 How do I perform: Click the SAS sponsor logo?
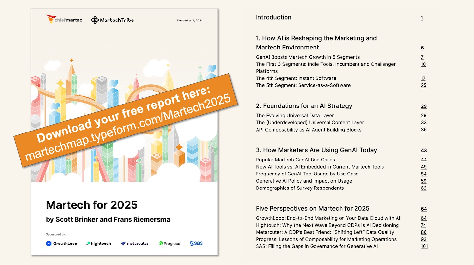(196, 244)
